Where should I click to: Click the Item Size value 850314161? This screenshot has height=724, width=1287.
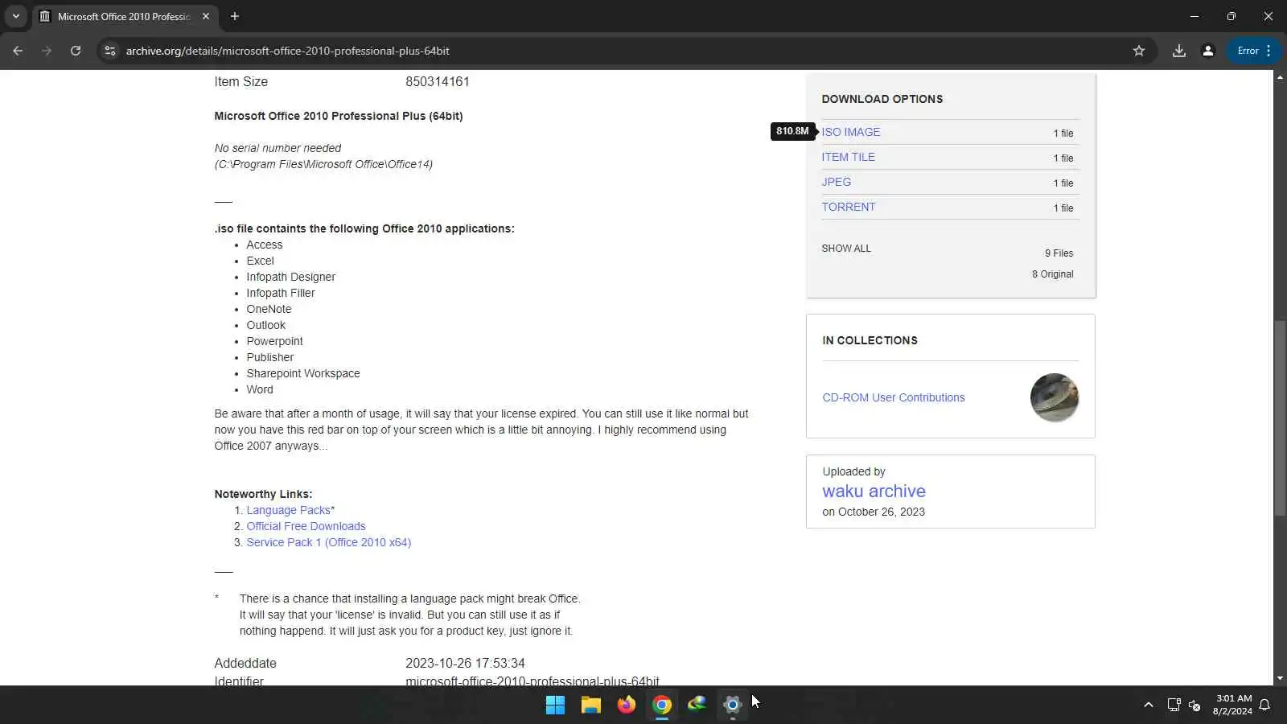(437, 81)
